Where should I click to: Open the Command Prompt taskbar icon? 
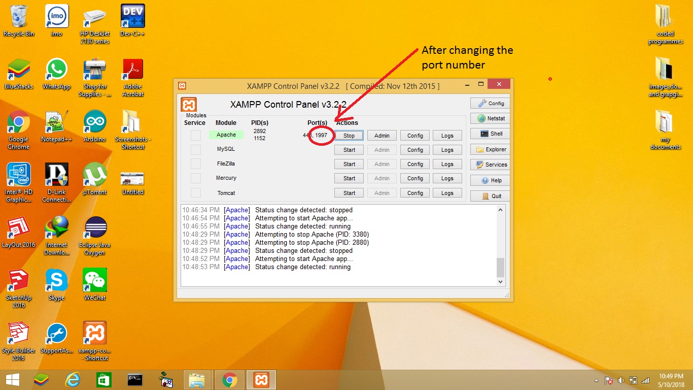134,380
